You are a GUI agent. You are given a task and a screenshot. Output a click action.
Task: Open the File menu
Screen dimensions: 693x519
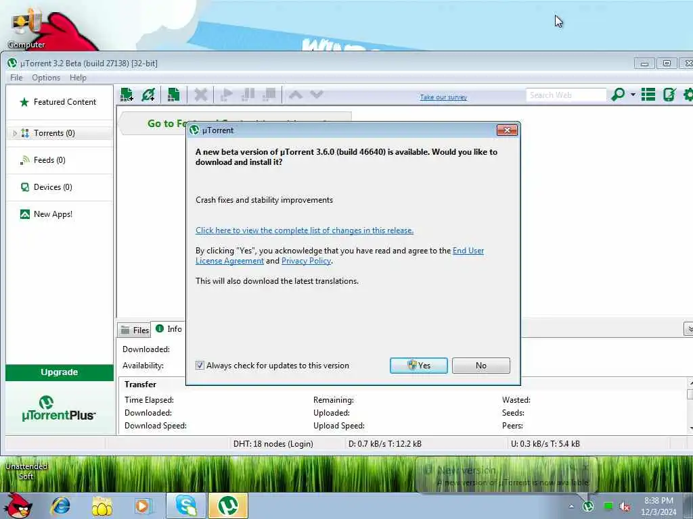pyautogui.click(x=16, y=78)
